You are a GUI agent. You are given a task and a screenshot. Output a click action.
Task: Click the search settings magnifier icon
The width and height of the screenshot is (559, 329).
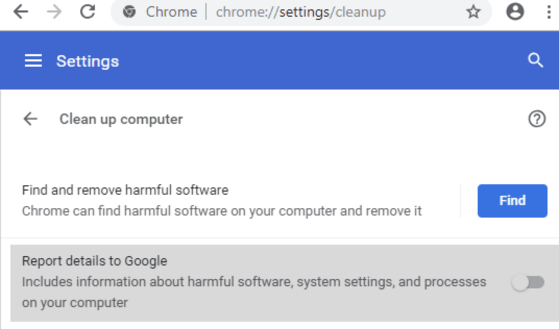click(536, 60)
